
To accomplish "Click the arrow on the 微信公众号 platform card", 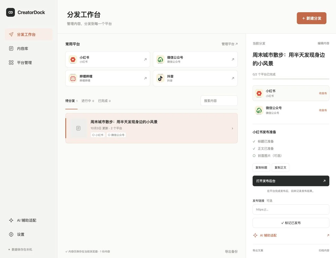I will tap(233, 59).
